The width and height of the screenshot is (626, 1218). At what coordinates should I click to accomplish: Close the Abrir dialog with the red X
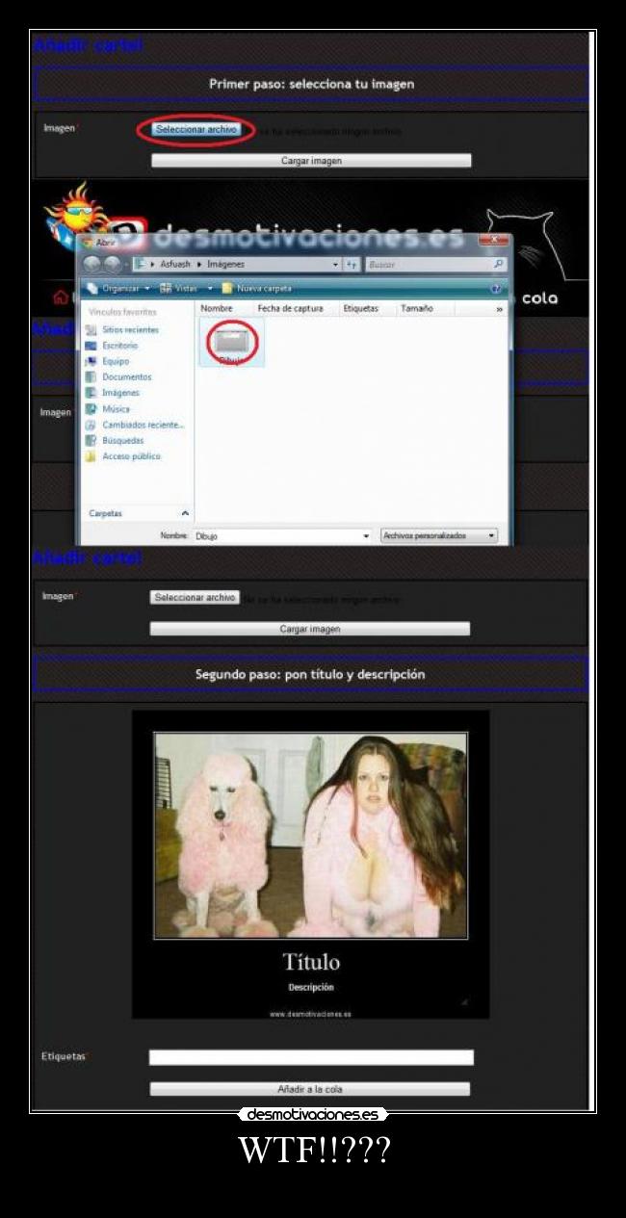click(x=493, y=239)
